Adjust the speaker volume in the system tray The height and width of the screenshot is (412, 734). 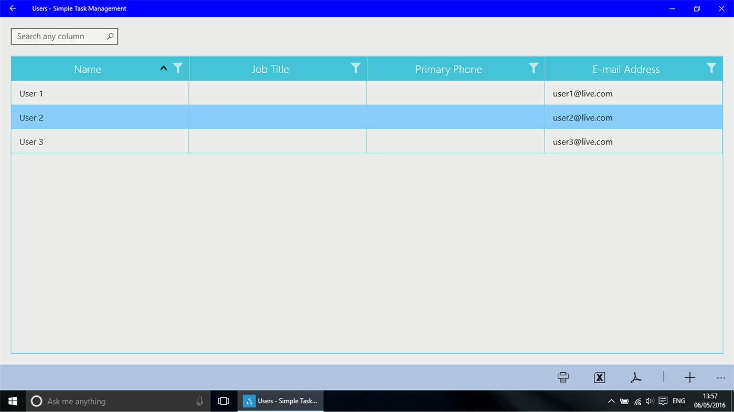[x=649, y=401]
